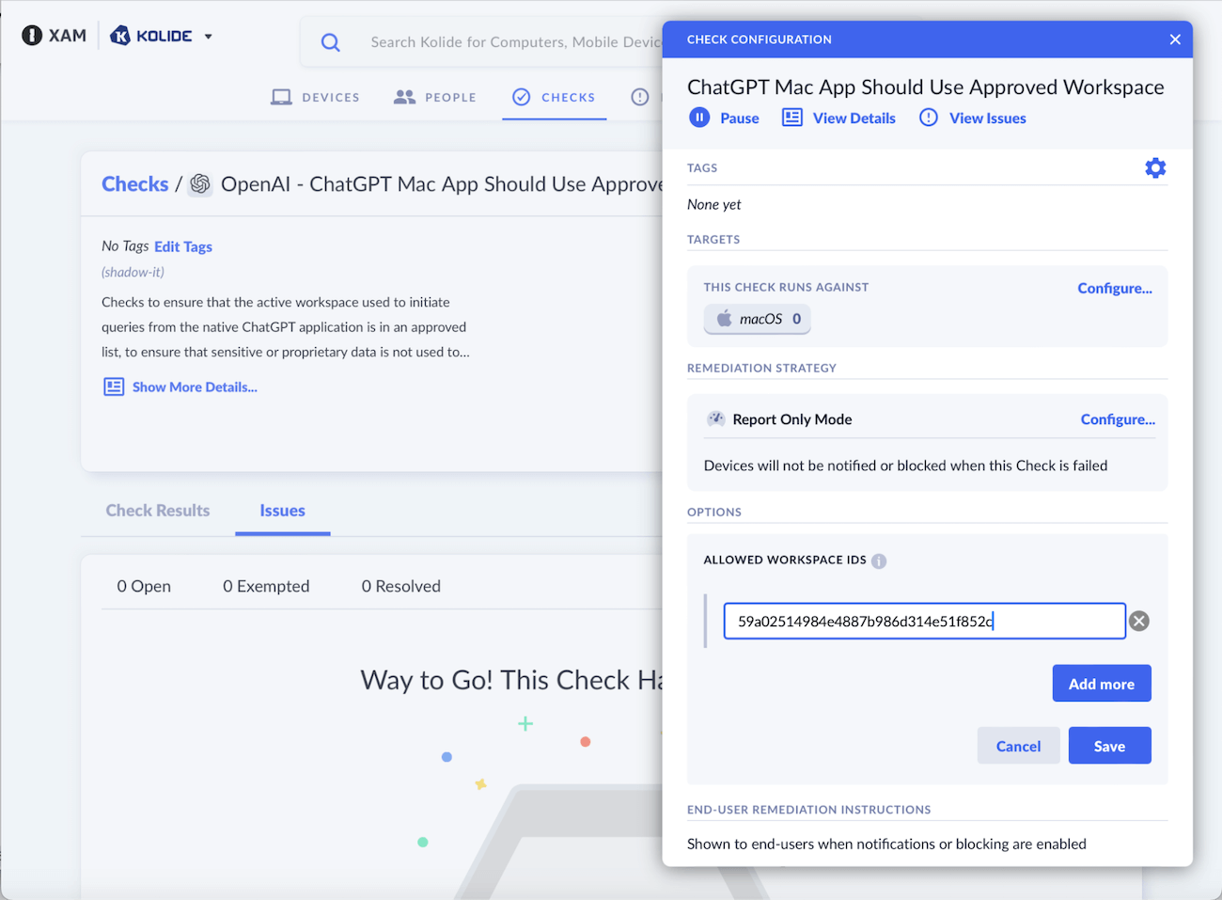Click the Report Only Mode gauge icon

(x=716, y=419)
